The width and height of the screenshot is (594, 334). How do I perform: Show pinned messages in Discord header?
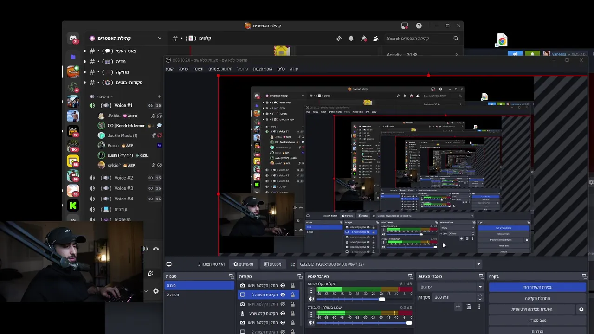click(364, 39)
